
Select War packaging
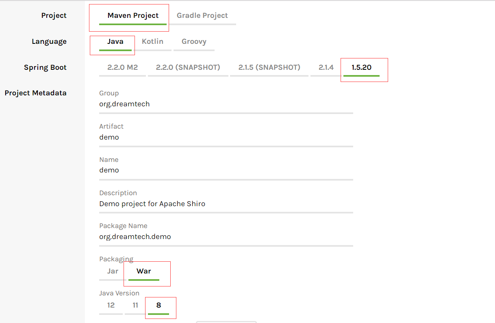(x=143, y=271)
